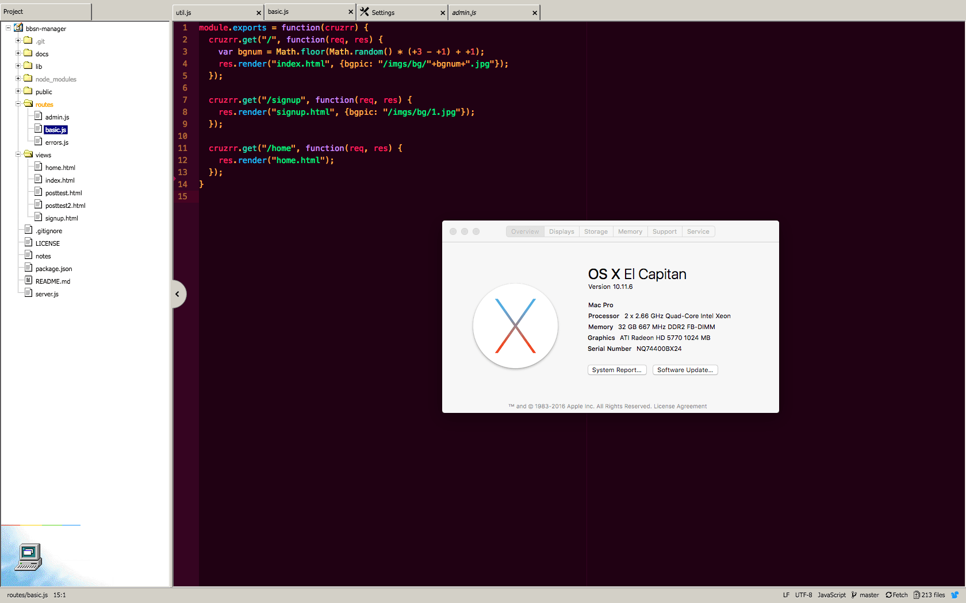This screenshot has height=603, width=966.
Task: Select the admin.js file icon under routes
Action: click(x=38, y=117)
